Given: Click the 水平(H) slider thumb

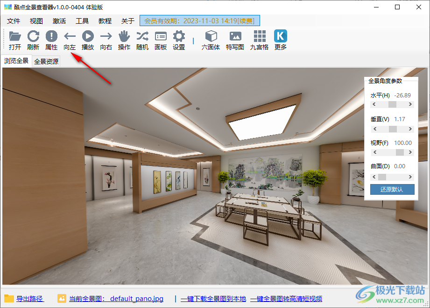Looking at the screenshot, I should click(x=393, y=104).
